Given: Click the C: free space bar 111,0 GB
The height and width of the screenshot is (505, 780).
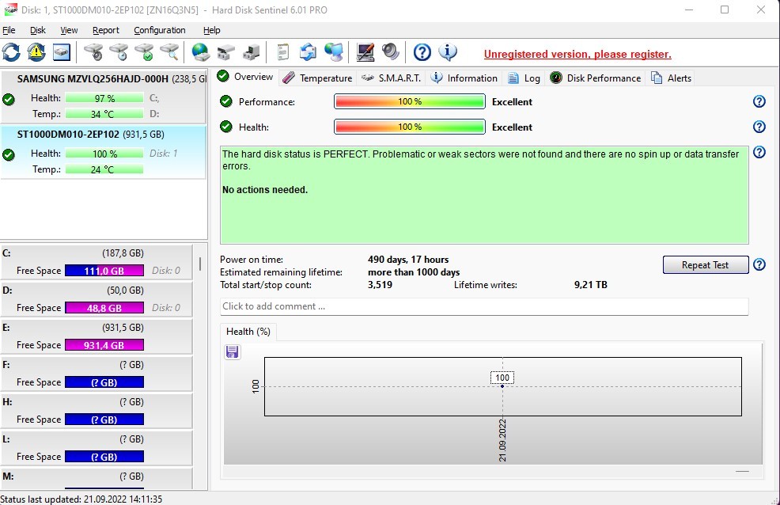Looking at the screenshot, I should [104, 271].
